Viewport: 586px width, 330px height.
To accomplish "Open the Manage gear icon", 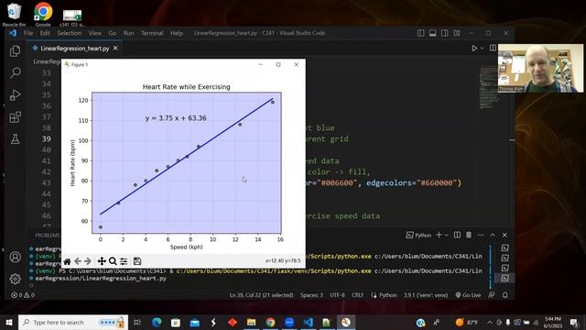I will pyautogui.click(x=15, y=279).
